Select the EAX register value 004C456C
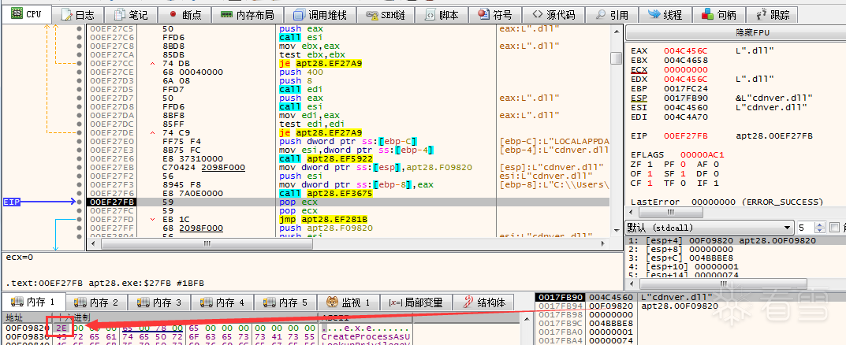Screen dimensions: 846x345 coord(684,50)
